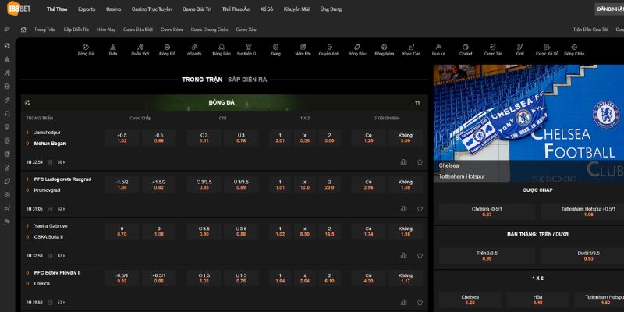This screenshot has height=312, width=624.
Task: Open the PFC Ludogorets Razgrad team name
Action: tap(62, 179)
